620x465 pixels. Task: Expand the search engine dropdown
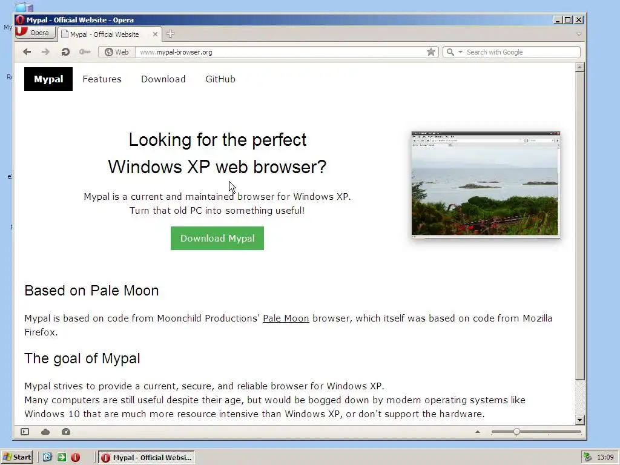(x=460, y=52)
